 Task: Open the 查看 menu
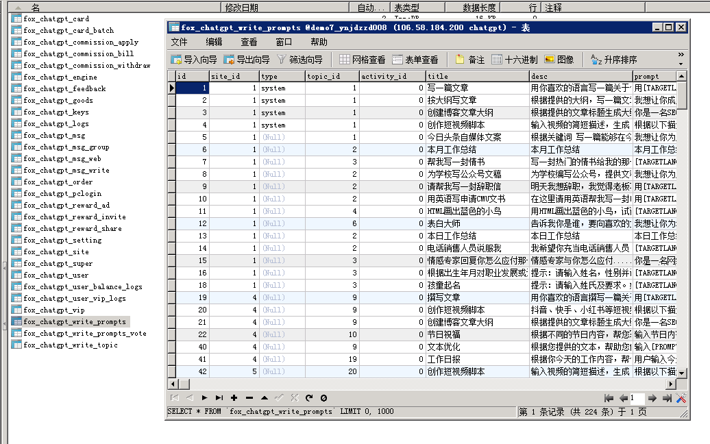coord(249,42)
